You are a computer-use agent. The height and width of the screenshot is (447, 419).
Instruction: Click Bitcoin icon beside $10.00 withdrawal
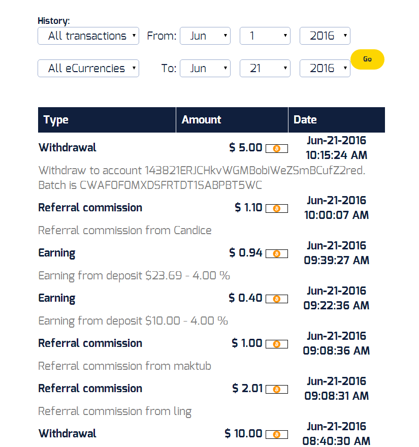click(x=276, y=434)
